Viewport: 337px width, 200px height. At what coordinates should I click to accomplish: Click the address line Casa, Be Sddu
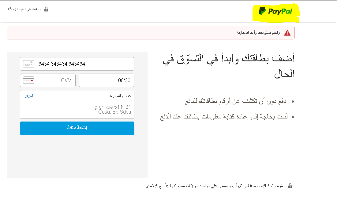[114, 112]
